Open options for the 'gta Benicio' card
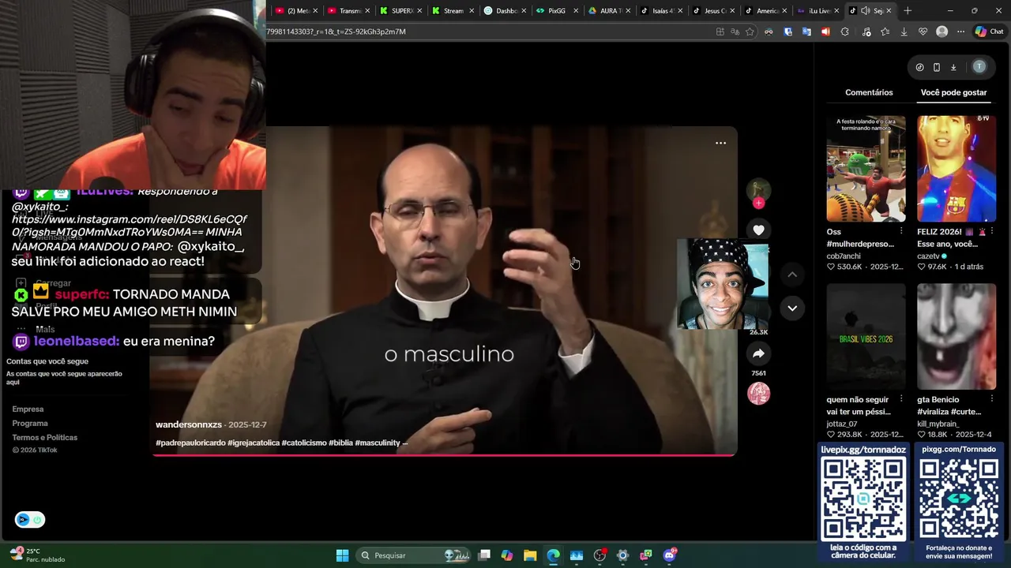The image size is (1011, 568). click(x=992, y=400)
